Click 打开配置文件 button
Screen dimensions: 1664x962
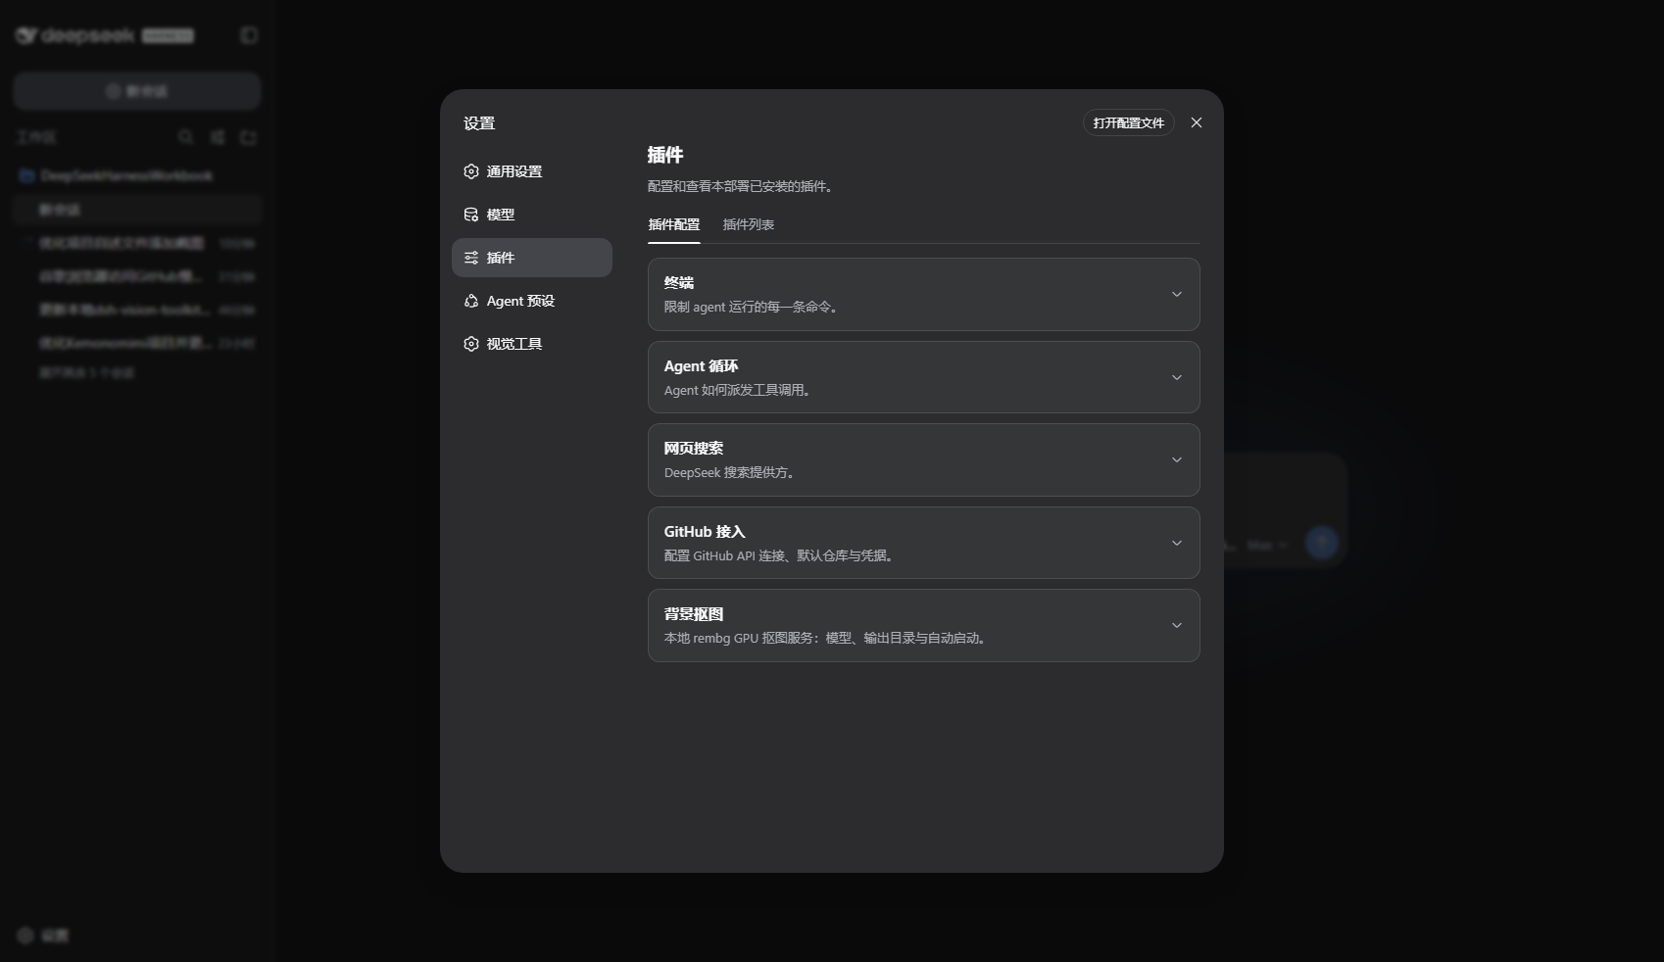pos(1129,122)
